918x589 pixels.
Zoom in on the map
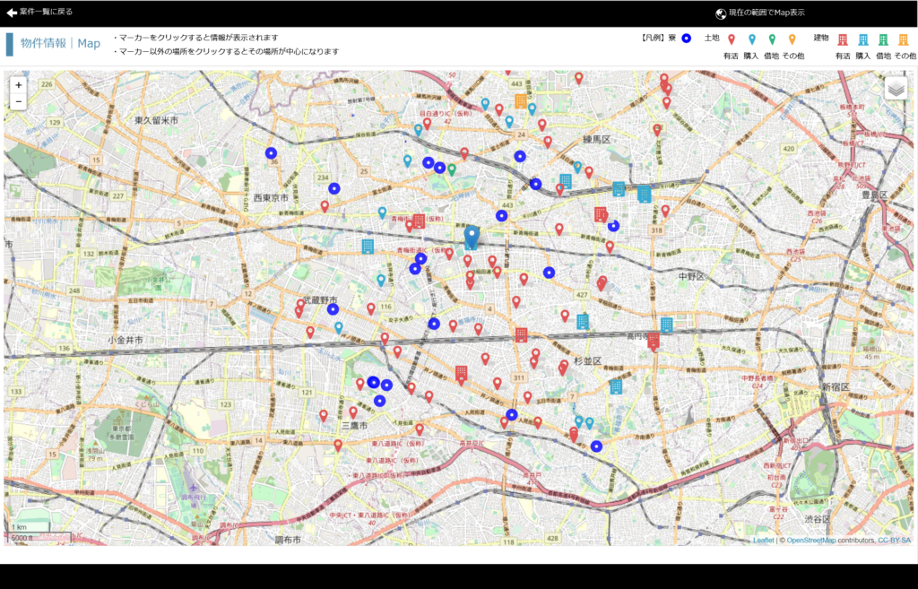tap(19, 85)
